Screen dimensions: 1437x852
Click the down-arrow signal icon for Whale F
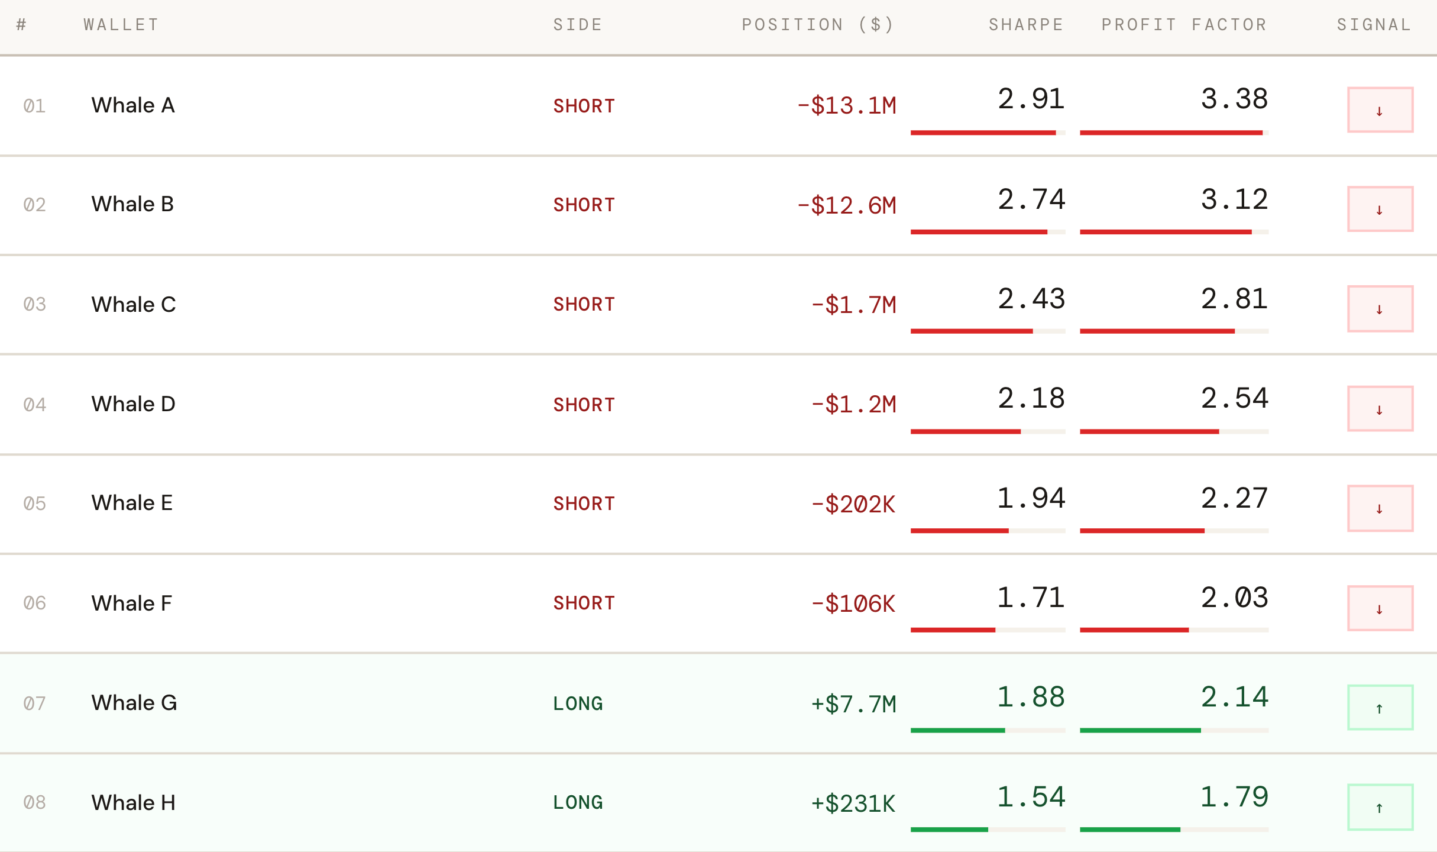coord(1380,608)
